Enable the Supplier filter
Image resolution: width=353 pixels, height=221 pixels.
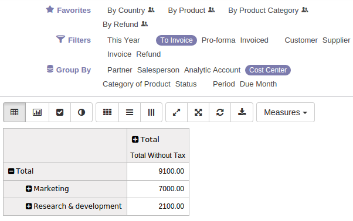(337, 40)
